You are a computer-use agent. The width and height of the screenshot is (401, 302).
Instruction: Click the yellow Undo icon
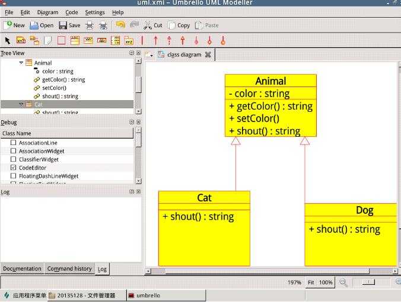tap(120, 25)
